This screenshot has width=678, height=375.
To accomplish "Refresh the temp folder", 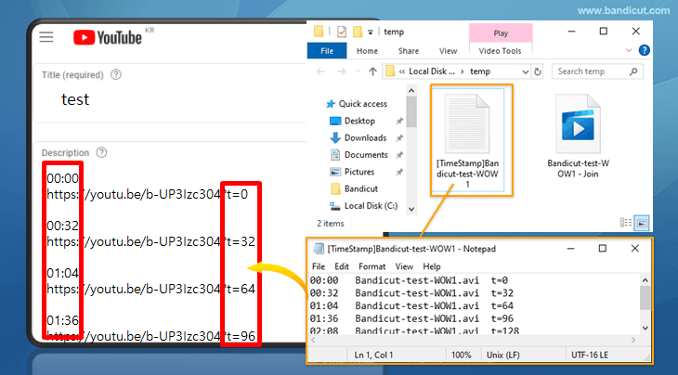I will [538, 71].
